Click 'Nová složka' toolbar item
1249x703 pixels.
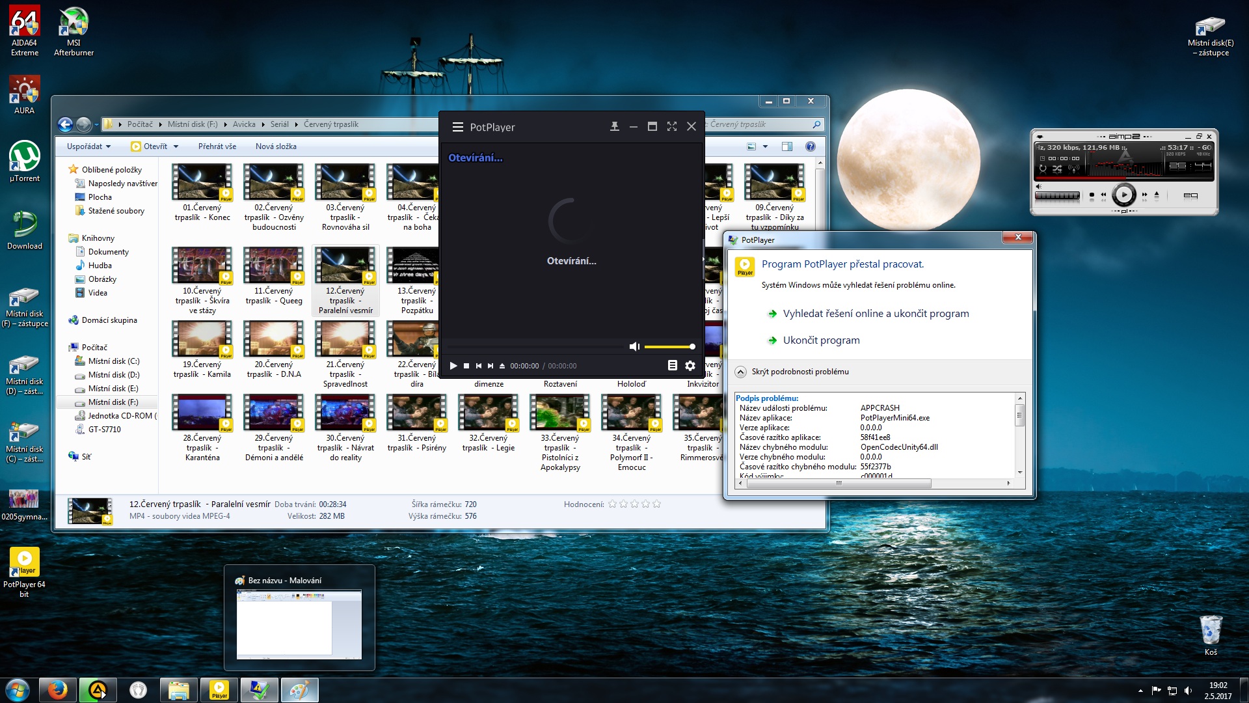point(276,146)
